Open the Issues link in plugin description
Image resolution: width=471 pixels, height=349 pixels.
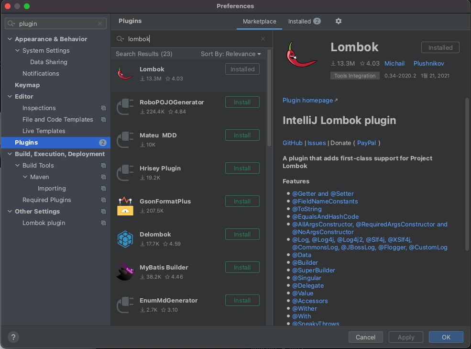click(317, 143)
